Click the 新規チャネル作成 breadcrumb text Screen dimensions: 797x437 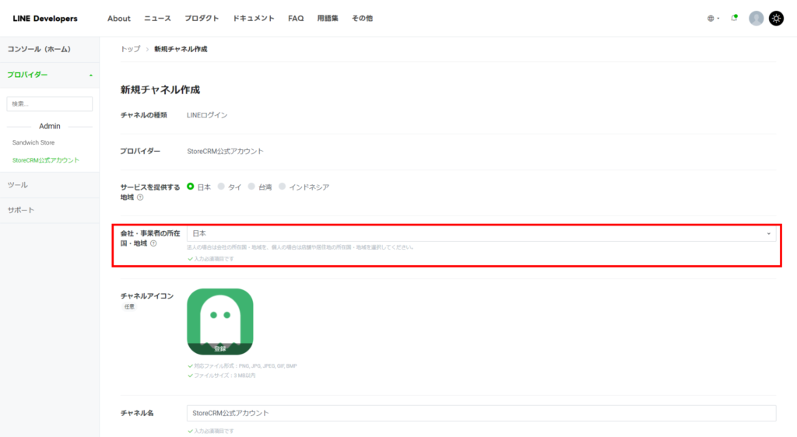[181, 49]
